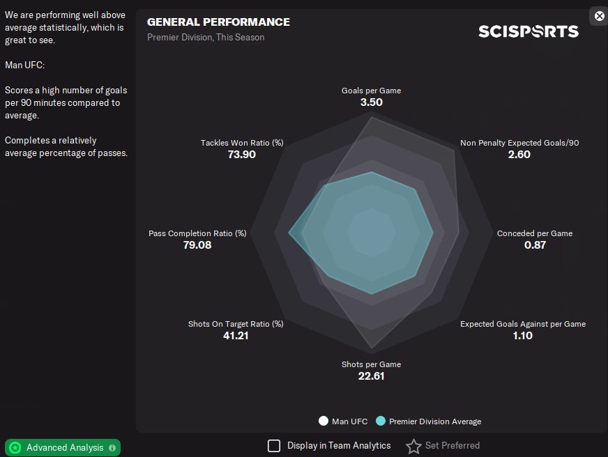Click the Set Preferred star icon
The height and width of the screenshot is (457, 608).
coord(414,446)
